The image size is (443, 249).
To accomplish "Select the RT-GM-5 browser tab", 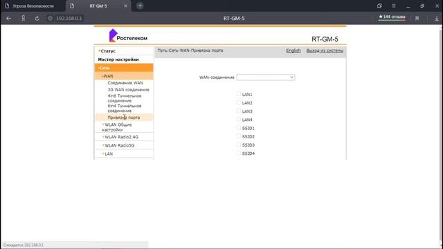I will [x=98, y=6].
